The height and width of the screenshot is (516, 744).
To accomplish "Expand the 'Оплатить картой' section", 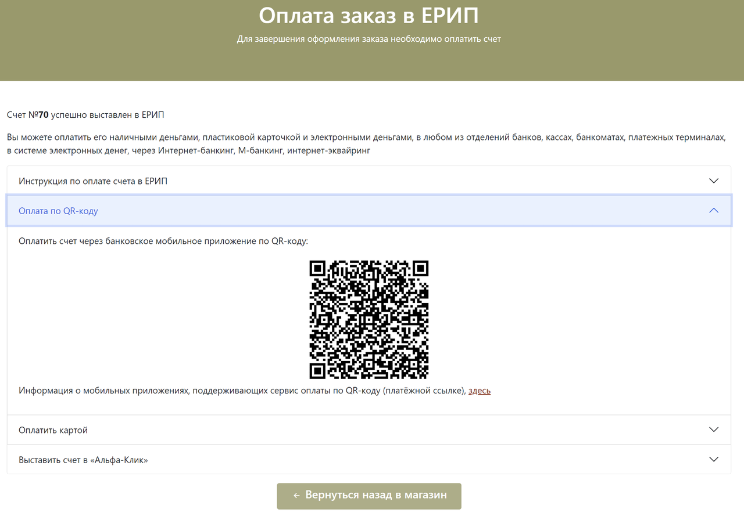I will pos(369,430).
